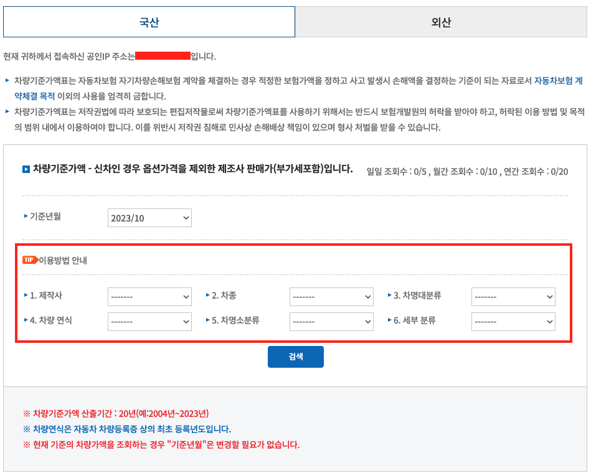Click the arrow icon beside 차량 연식 label

26,321
